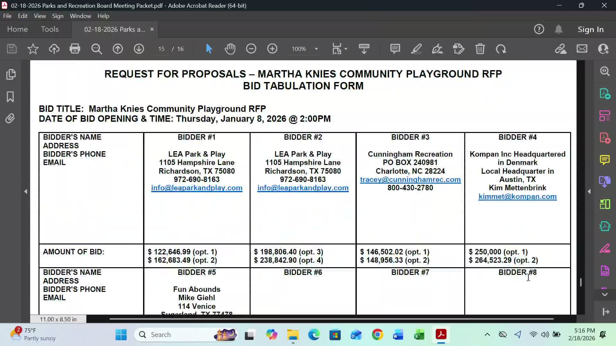Click the add comment sticky note icon
This screenshot has height=346, width=616.
point(395,49)
